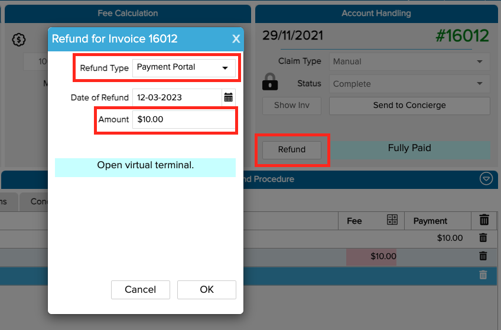501x330 pixels.
Task: Edit the Date of Refund field
Action: (177, 97)
